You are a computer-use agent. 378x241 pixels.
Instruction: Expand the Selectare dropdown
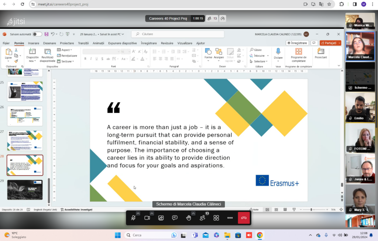pos(259,62)
